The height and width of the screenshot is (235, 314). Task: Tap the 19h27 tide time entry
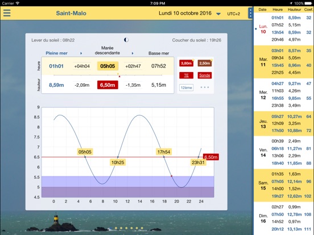278,196
